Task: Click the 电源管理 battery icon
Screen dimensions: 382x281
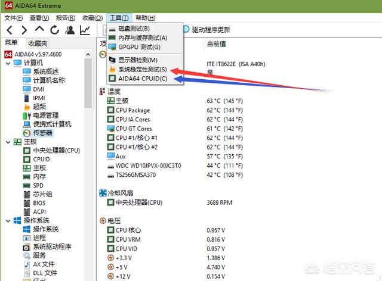Action: click(27, 115)
